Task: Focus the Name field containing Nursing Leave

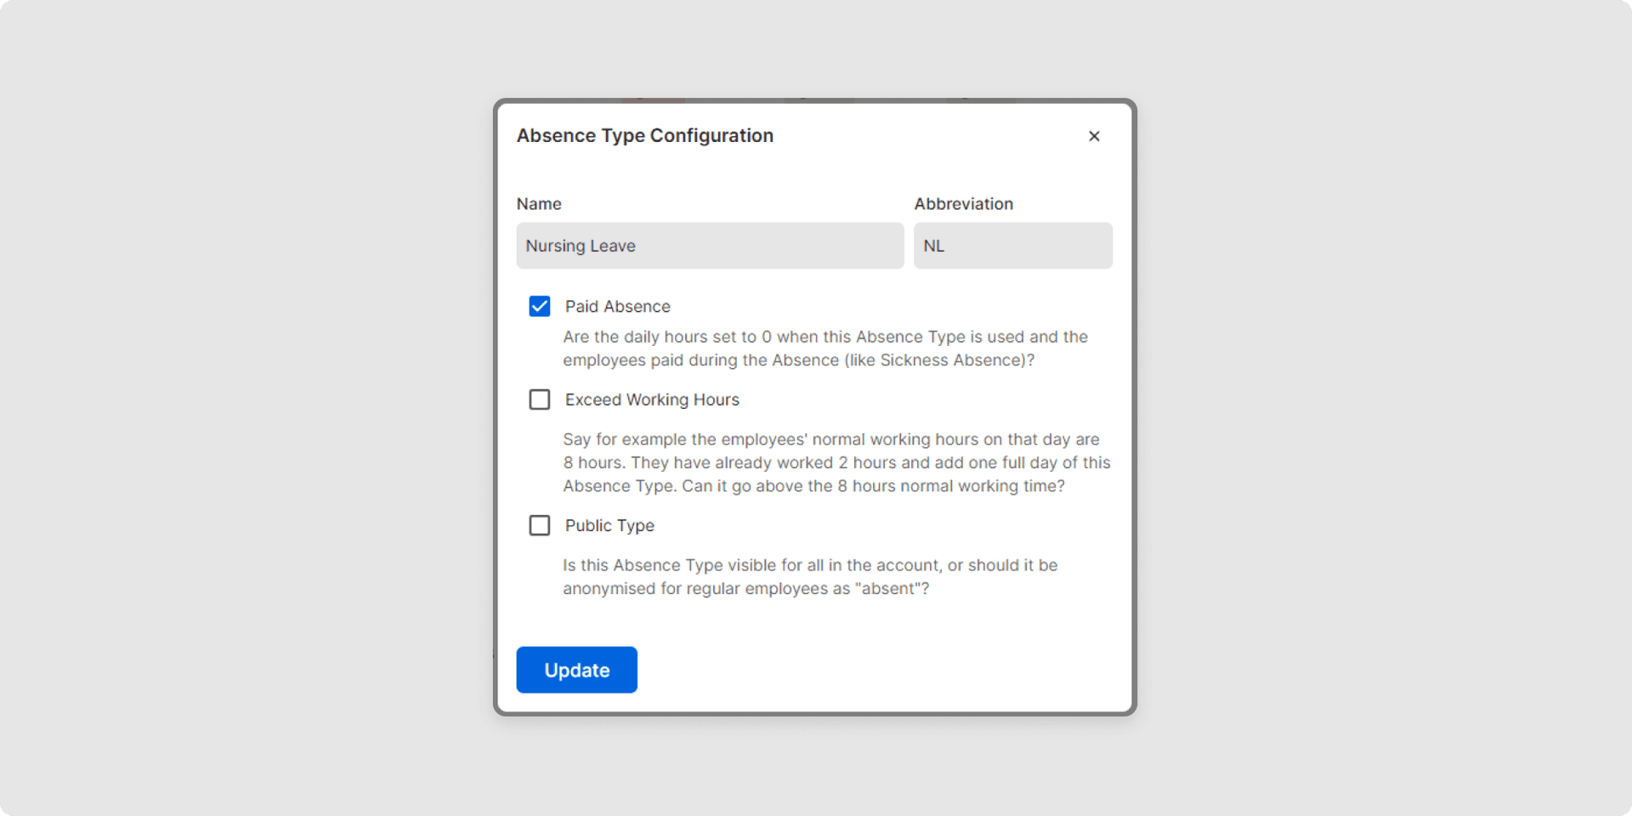Action: pyautogui.click(x=710, y=246)
